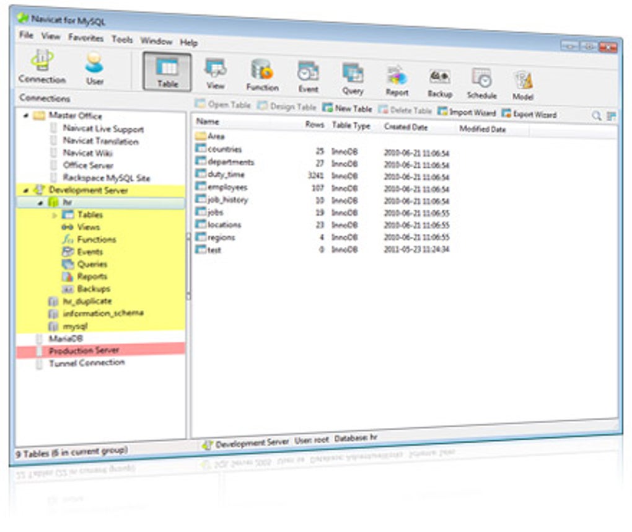
Task: Click the hr database icon
Action: coord(53,202)
